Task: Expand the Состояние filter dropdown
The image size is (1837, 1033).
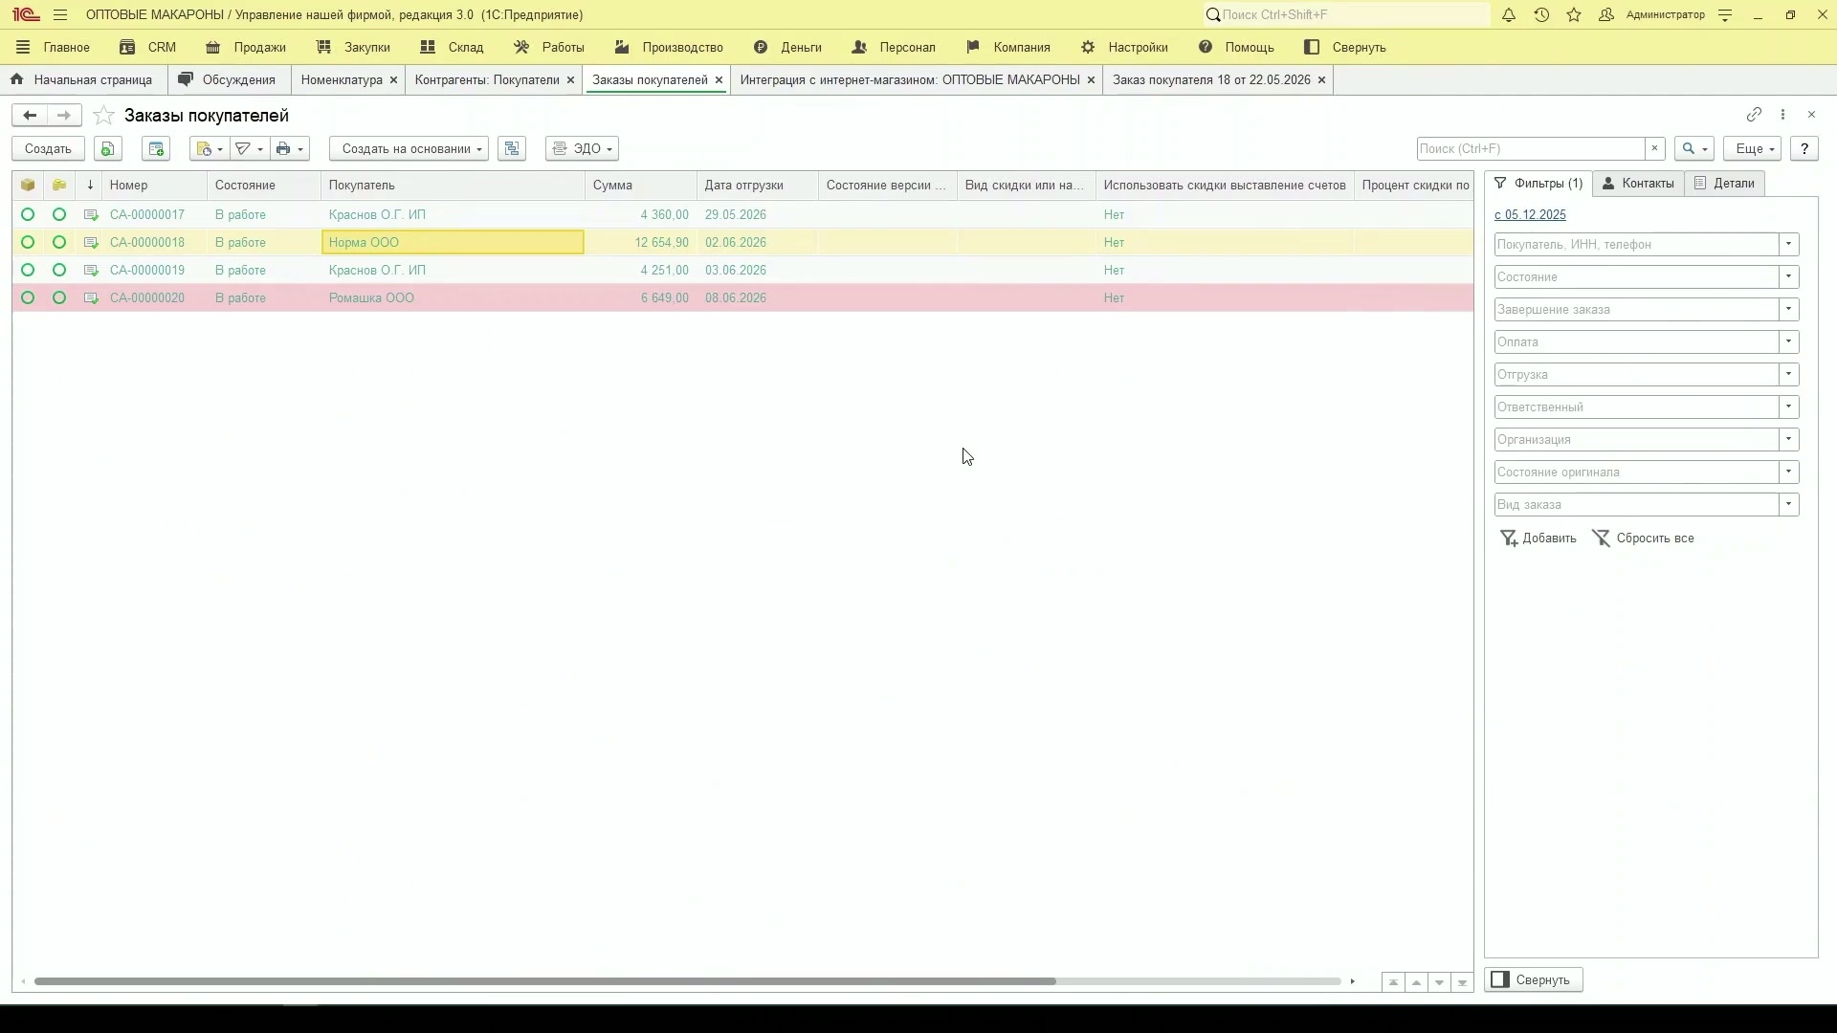Action: tap(1788, 277)
